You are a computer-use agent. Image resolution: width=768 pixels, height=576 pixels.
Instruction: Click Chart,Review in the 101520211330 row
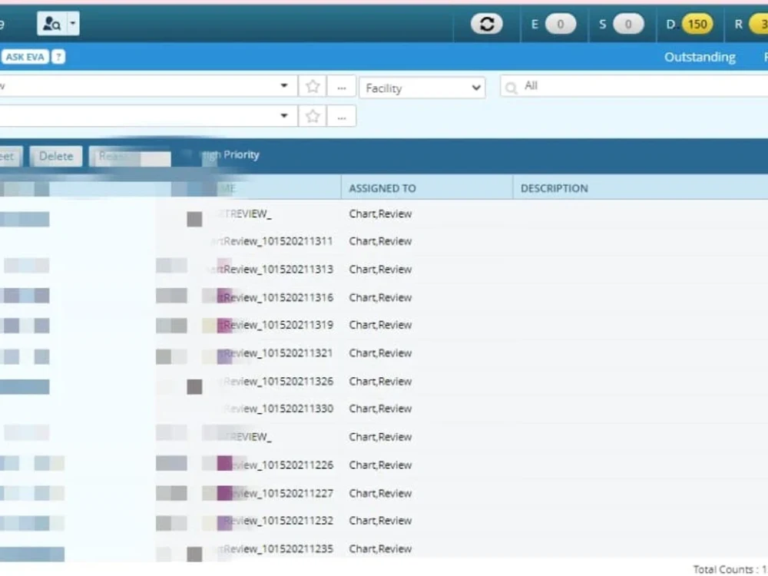pyautogui.click(x=380, y=409)
